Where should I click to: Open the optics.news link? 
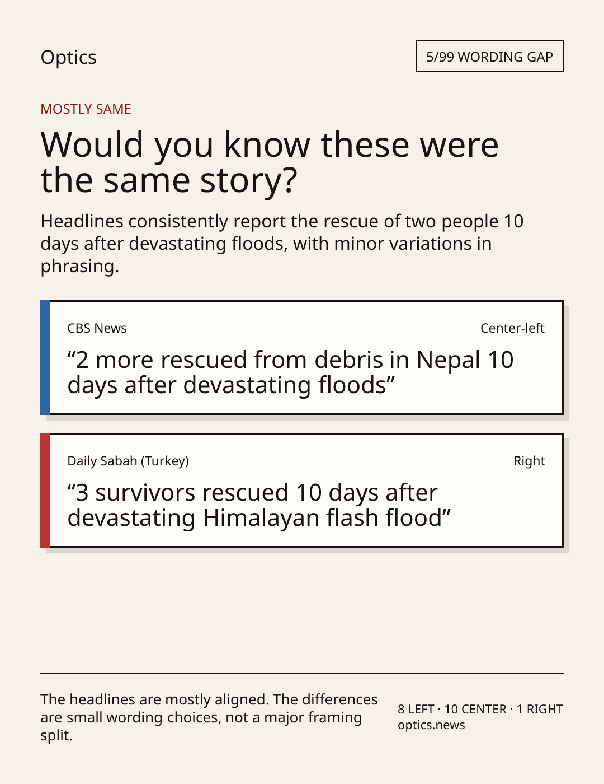click(x=431, y=725)
